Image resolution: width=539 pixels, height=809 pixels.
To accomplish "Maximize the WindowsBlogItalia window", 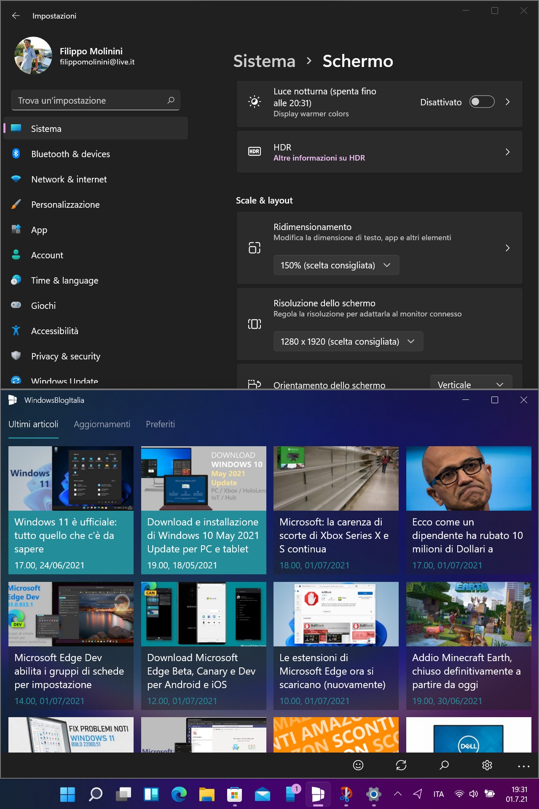I will 495,400.
